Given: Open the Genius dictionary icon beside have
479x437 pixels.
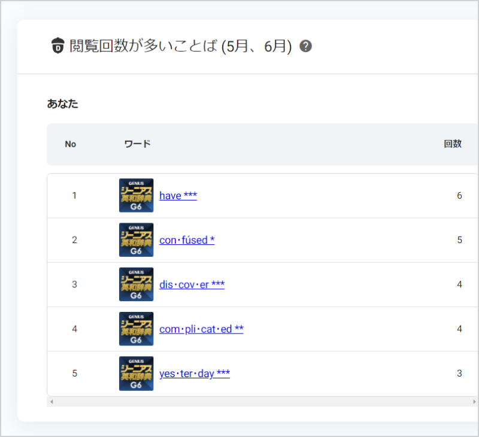Looking at the screenshot, I should pyautogui.click(x=137, y=195).
